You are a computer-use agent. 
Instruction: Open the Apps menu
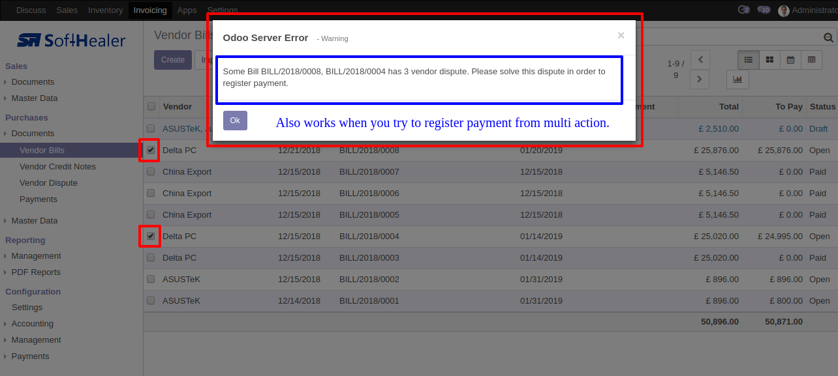tap(187, 10)
